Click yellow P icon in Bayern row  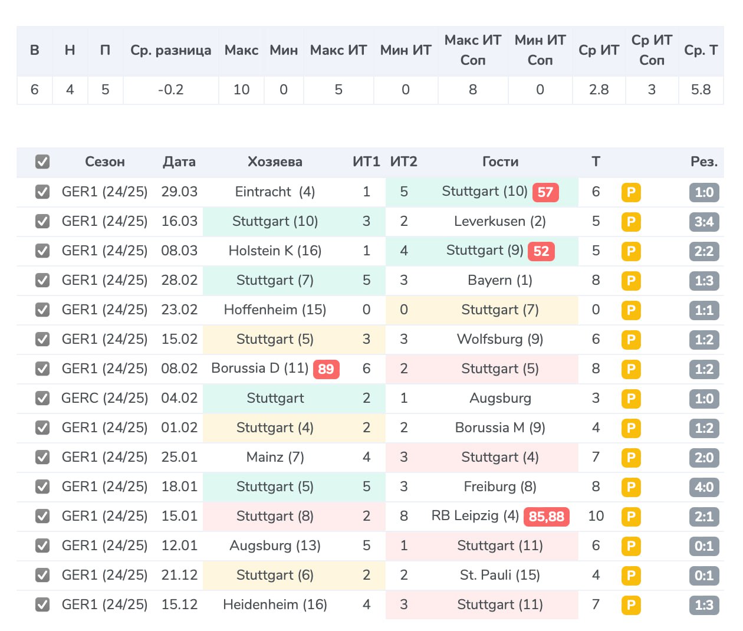tap(631, 281)
